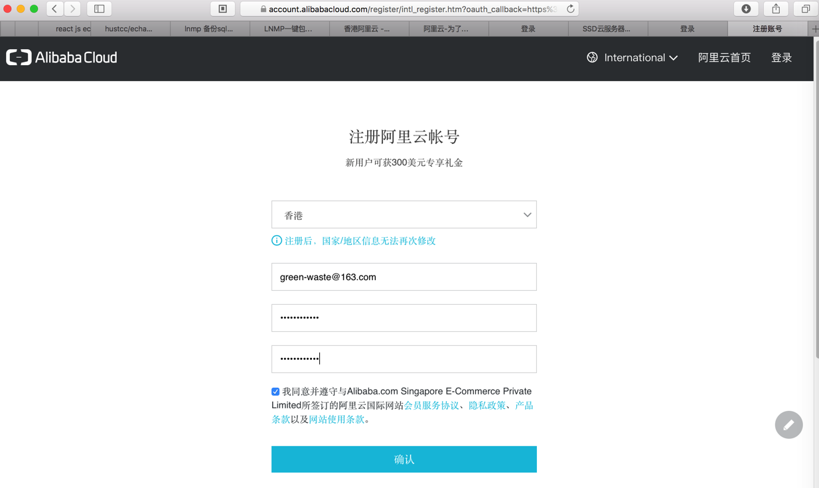Switch to the hustcc/echa... tab

tap(131, 29)
